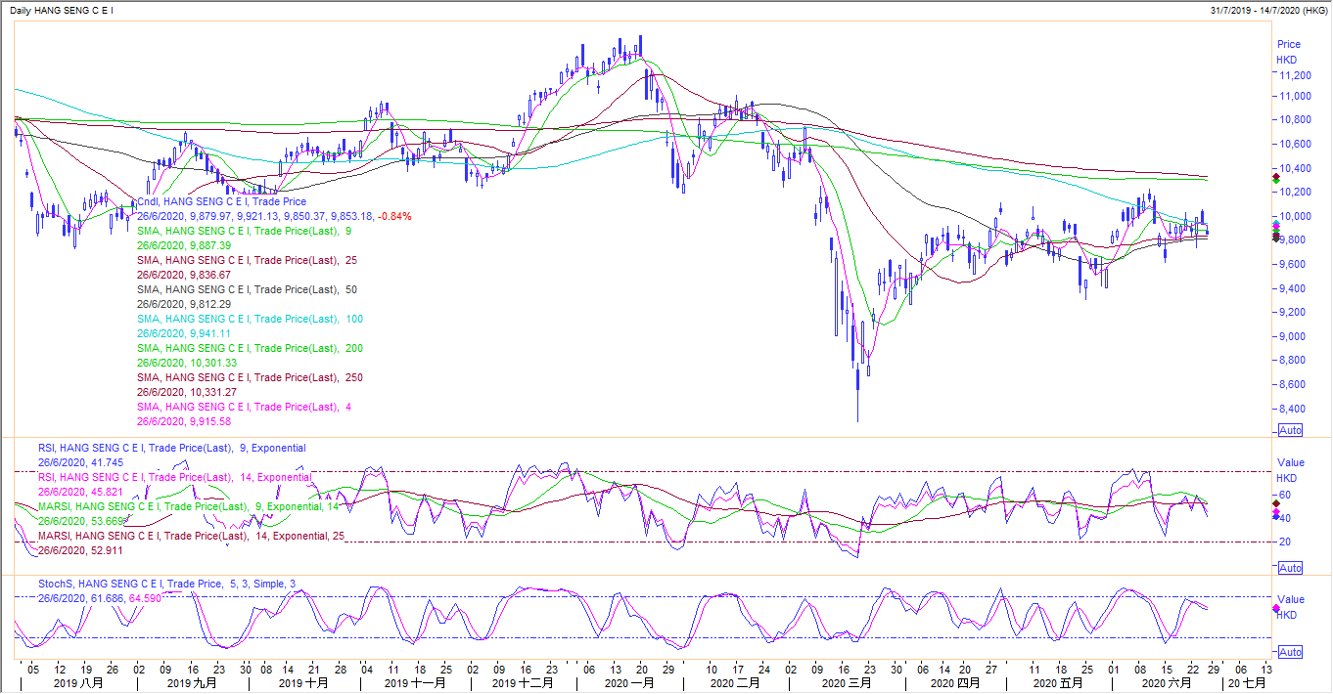Click 'Price' label above price axis
The height and width of the screenshot is (694, 1333).
click(x=1289, y=44)
